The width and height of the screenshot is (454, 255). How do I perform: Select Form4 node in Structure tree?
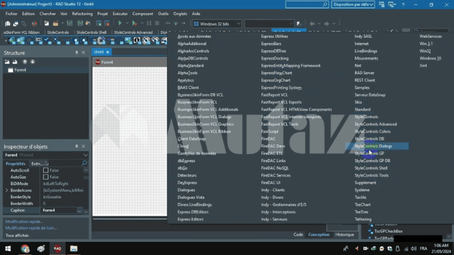pos(20,70)
